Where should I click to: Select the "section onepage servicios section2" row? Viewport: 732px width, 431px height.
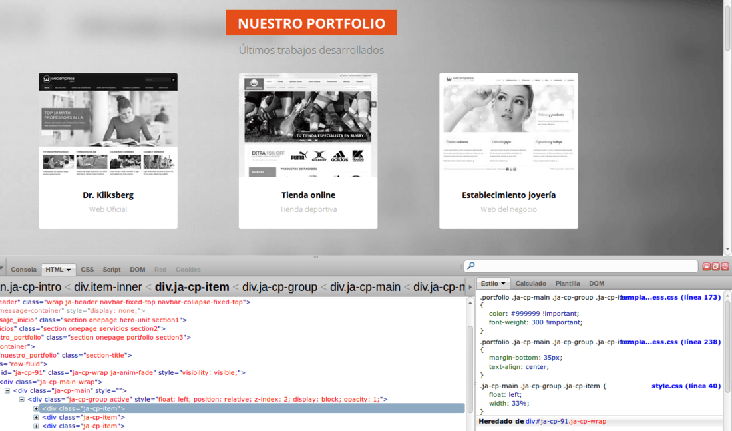(x=83, y=328)
